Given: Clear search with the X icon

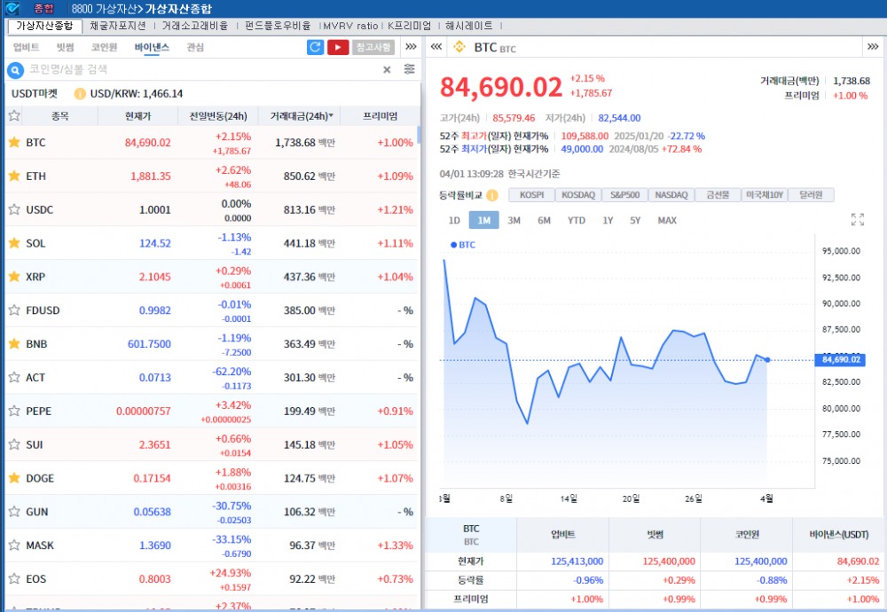Looking at the screenshot, I should [387, 69].
